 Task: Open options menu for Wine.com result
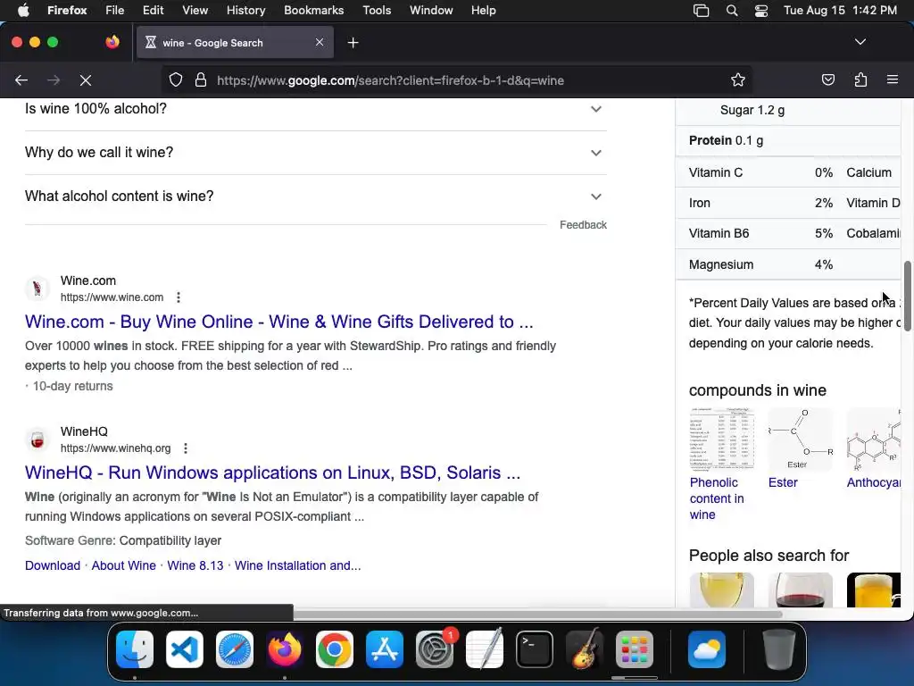(x=179, y=297)
